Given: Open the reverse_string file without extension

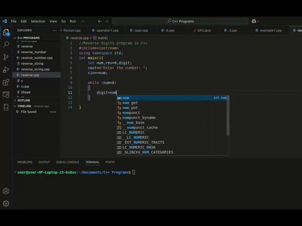Looking at the screenshot, I should tap(36, 64).
